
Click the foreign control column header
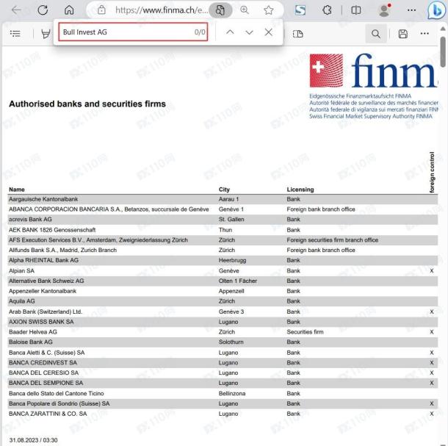(432, 172)
